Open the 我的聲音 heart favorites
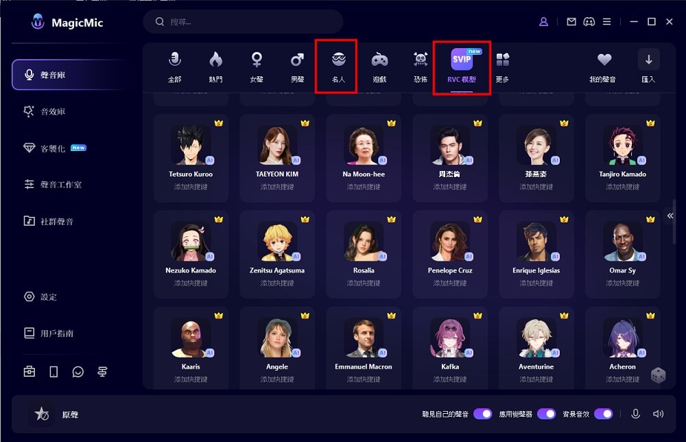This screenshot has height=442, width=686. (603, 67)
